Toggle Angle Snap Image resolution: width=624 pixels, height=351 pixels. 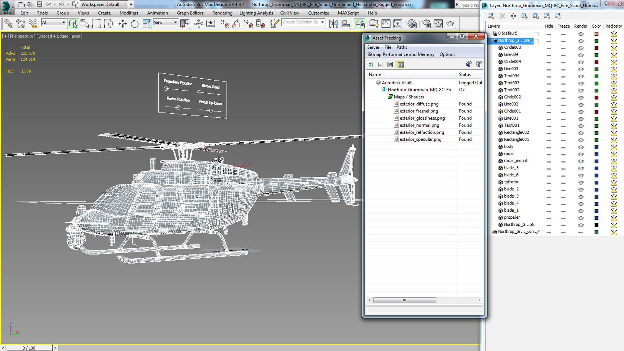click(237, 24)
